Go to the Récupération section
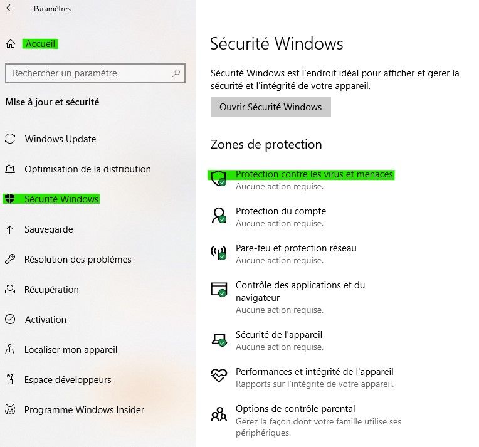The width and height of the screenshot is (479, 447). click(51, 290)
